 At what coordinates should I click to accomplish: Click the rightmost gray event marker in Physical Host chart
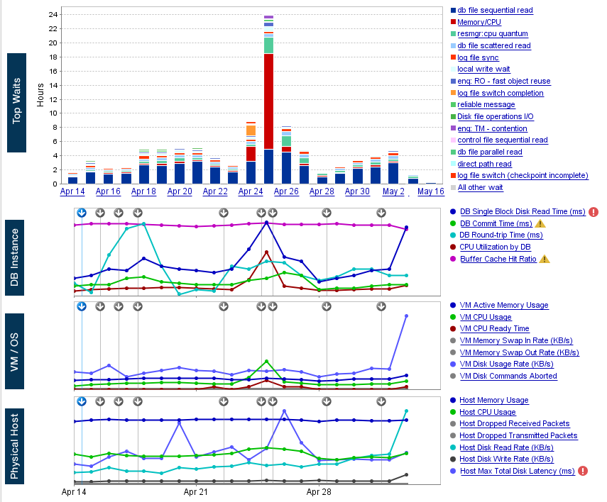click(381, 401)
